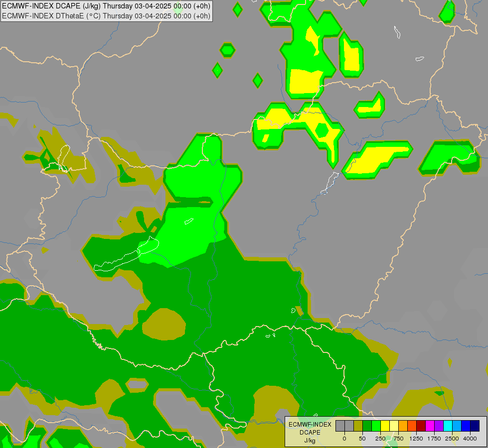Click the 'ECMWF-INDEX DThetaE (°C)' title line
Image resolution: width=488 pixels, height=448 pixels.
click(x=106, y=16)
